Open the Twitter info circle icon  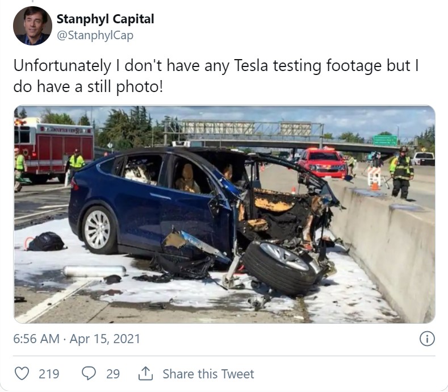(427, 339)
